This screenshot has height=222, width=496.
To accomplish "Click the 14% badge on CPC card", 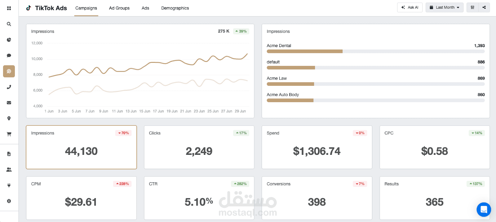I will [x=477, y=133].
